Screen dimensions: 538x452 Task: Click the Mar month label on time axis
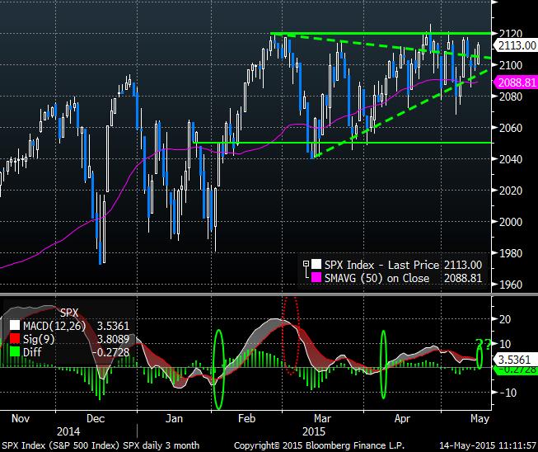pyautogui.click(x=322, y=418)
